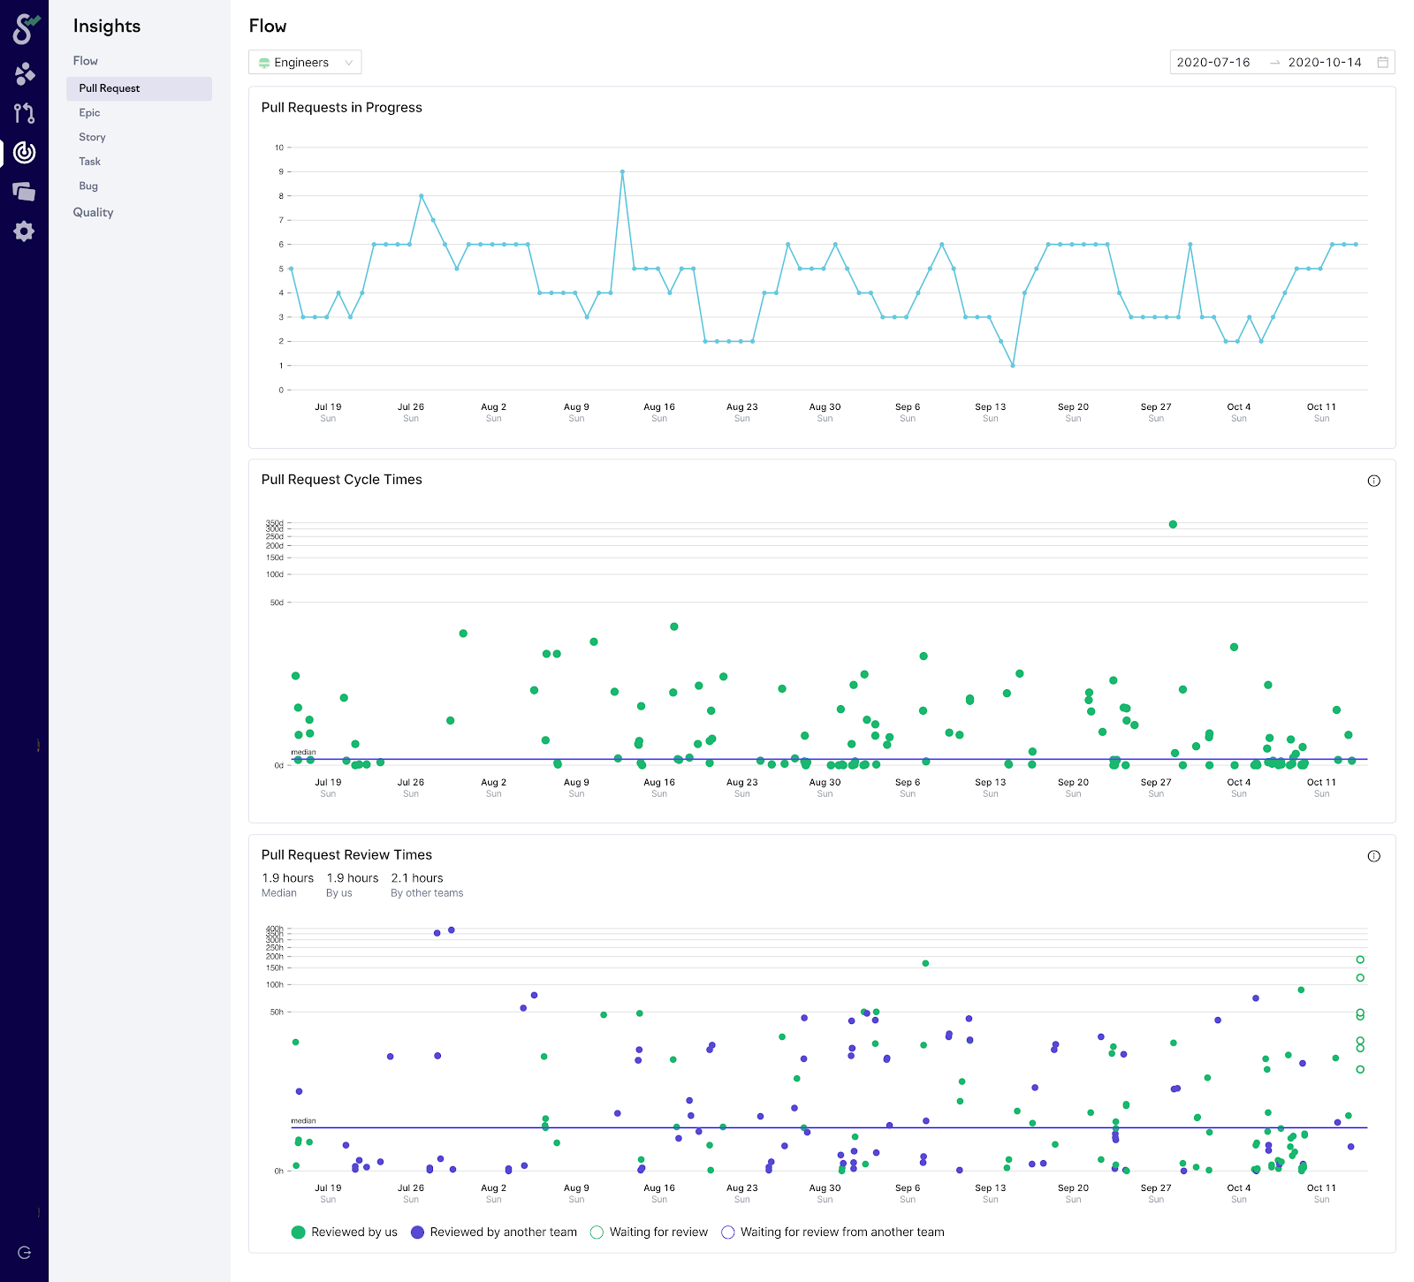This screenshot has height=1282, width=1414.
Task: Open the Quality section
Action: [x=93, y=212]
